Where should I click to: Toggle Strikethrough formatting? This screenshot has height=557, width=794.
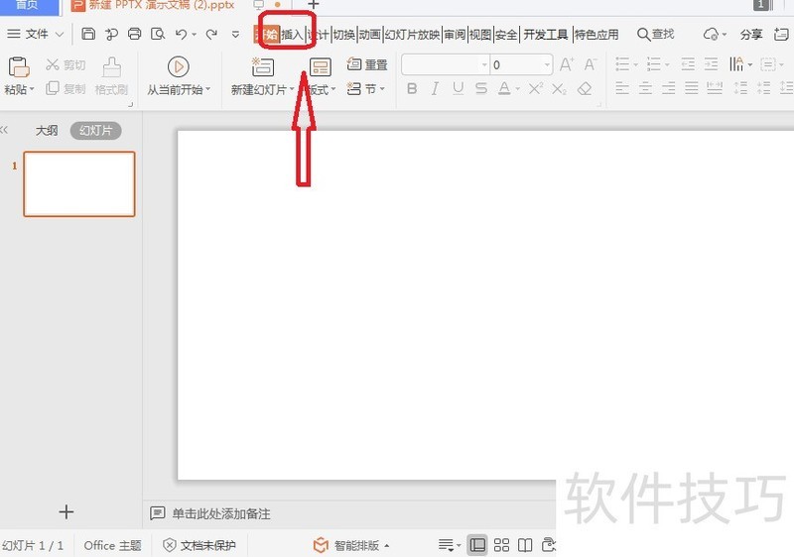(x=481, y=89)
